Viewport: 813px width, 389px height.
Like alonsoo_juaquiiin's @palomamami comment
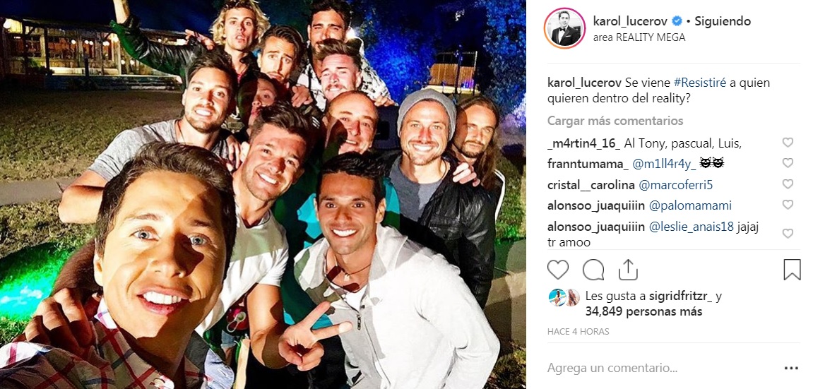[788, 205]
